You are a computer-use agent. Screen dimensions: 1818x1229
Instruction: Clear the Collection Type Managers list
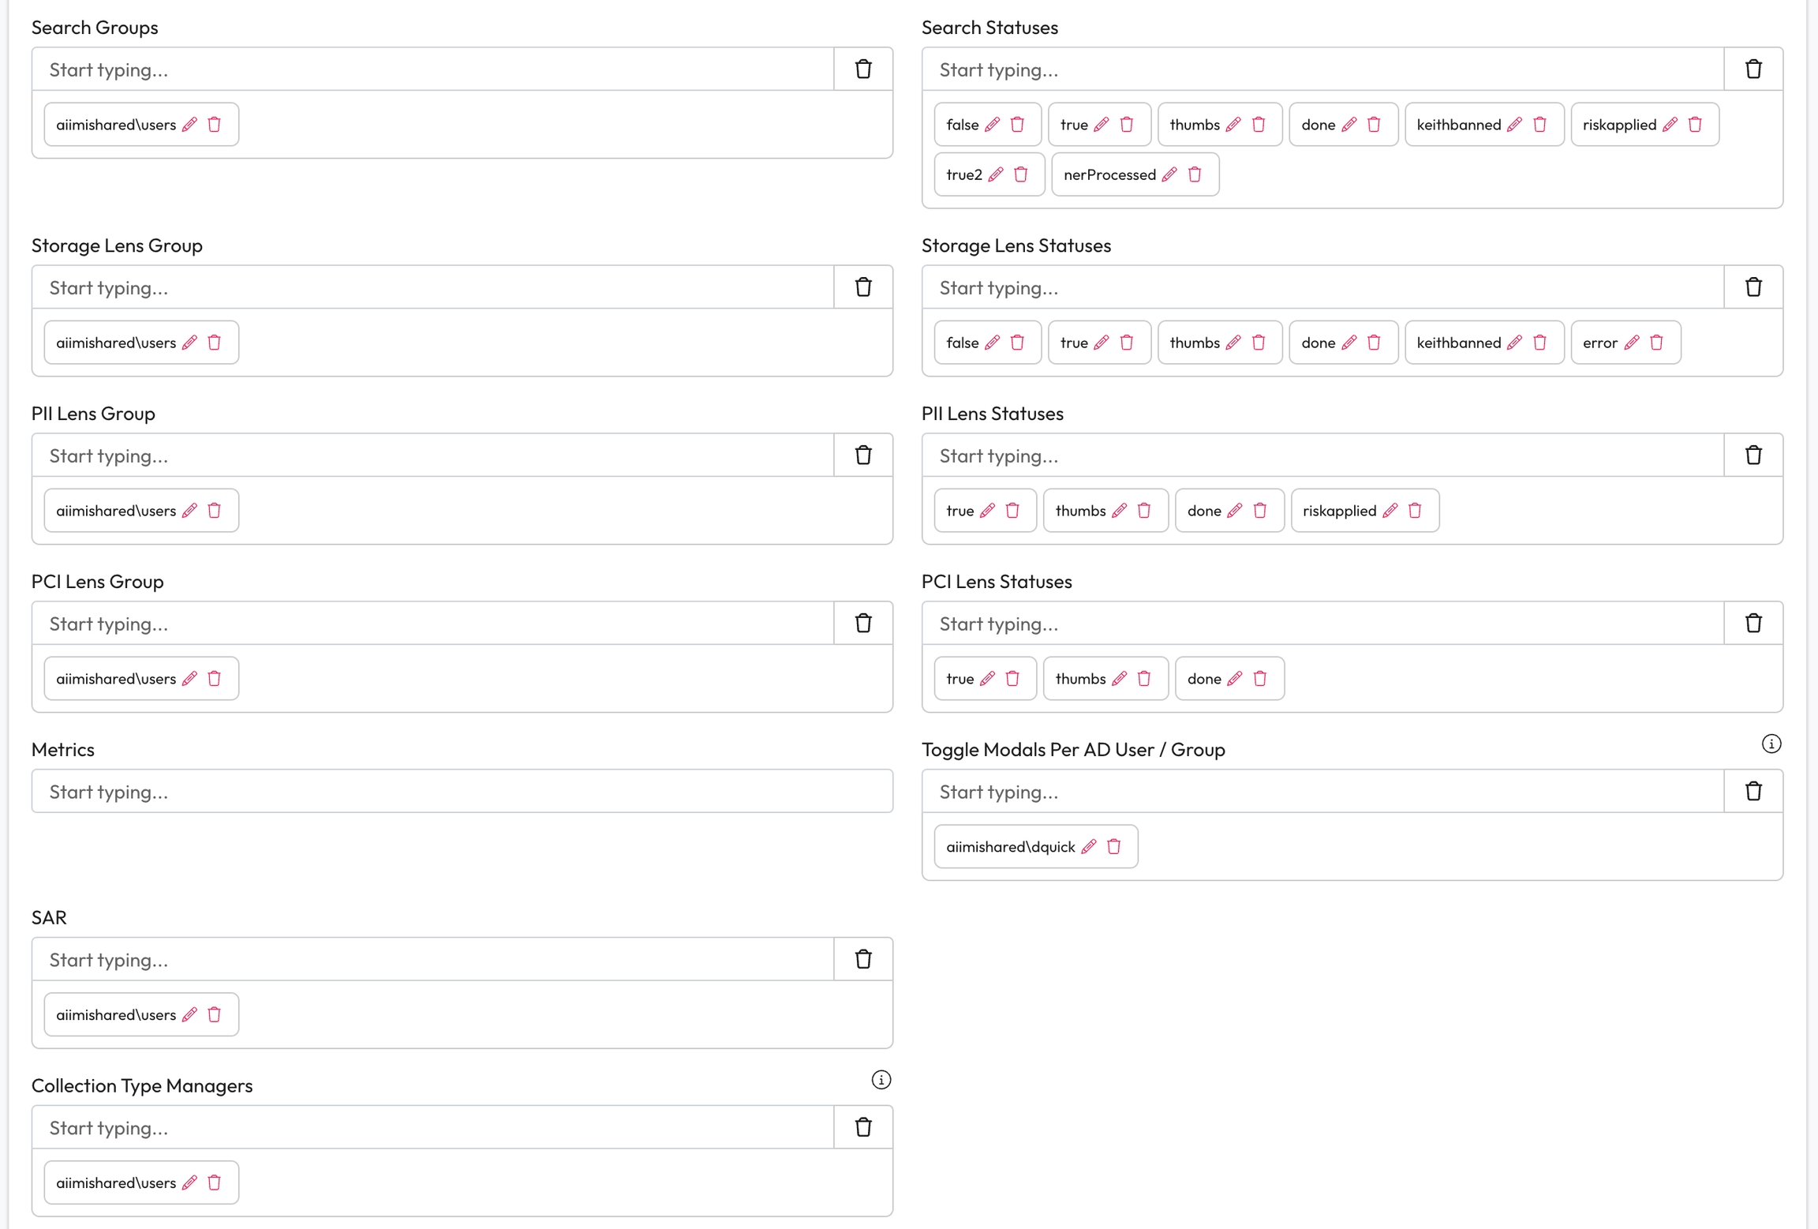[863, 1128]
